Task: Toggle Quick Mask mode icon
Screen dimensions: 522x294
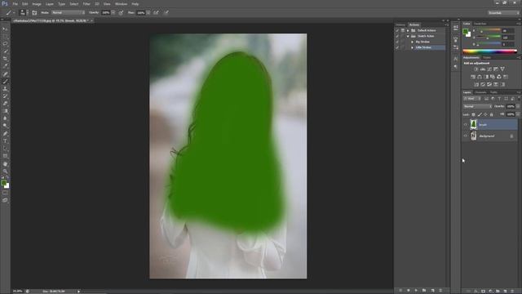Action: tap(5, 193)
